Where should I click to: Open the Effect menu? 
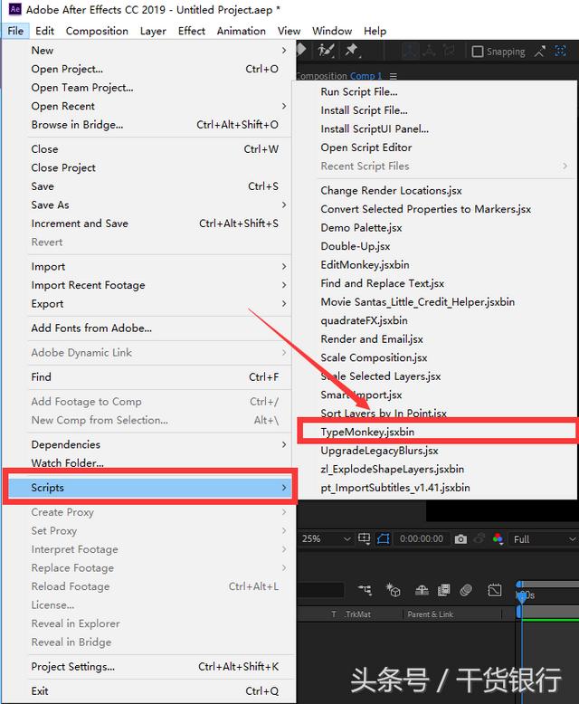coord(192,31)
